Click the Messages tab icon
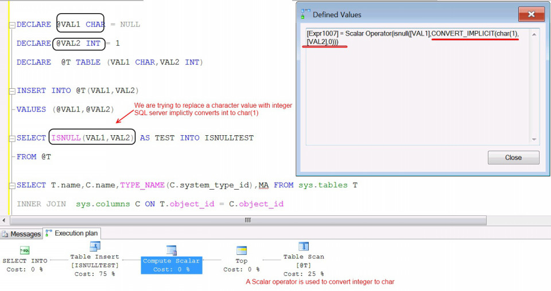Screen dimensions: 551x291 pos(5,234)
